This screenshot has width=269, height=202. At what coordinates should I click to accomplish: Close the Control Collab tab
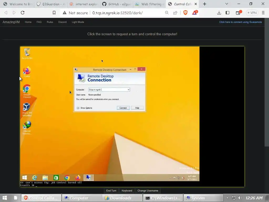point(195,4)
